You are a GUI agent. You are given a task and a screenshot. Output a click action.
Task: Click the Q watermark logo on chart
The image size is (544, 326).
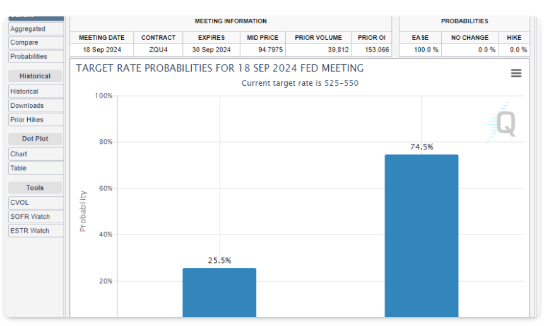(505, 123)
